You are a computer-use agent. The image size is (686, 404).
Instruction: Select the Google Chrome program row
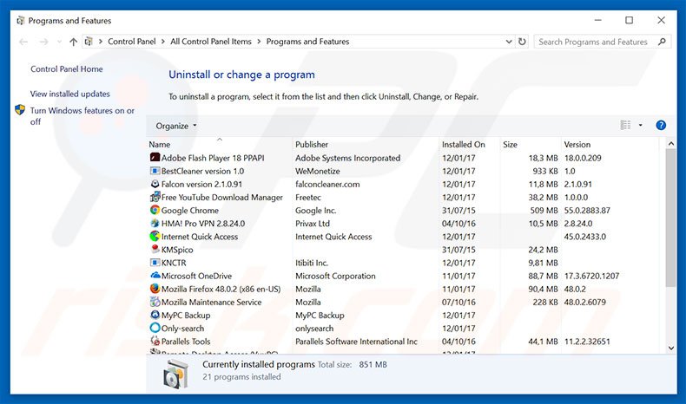[x=403, y=210]
